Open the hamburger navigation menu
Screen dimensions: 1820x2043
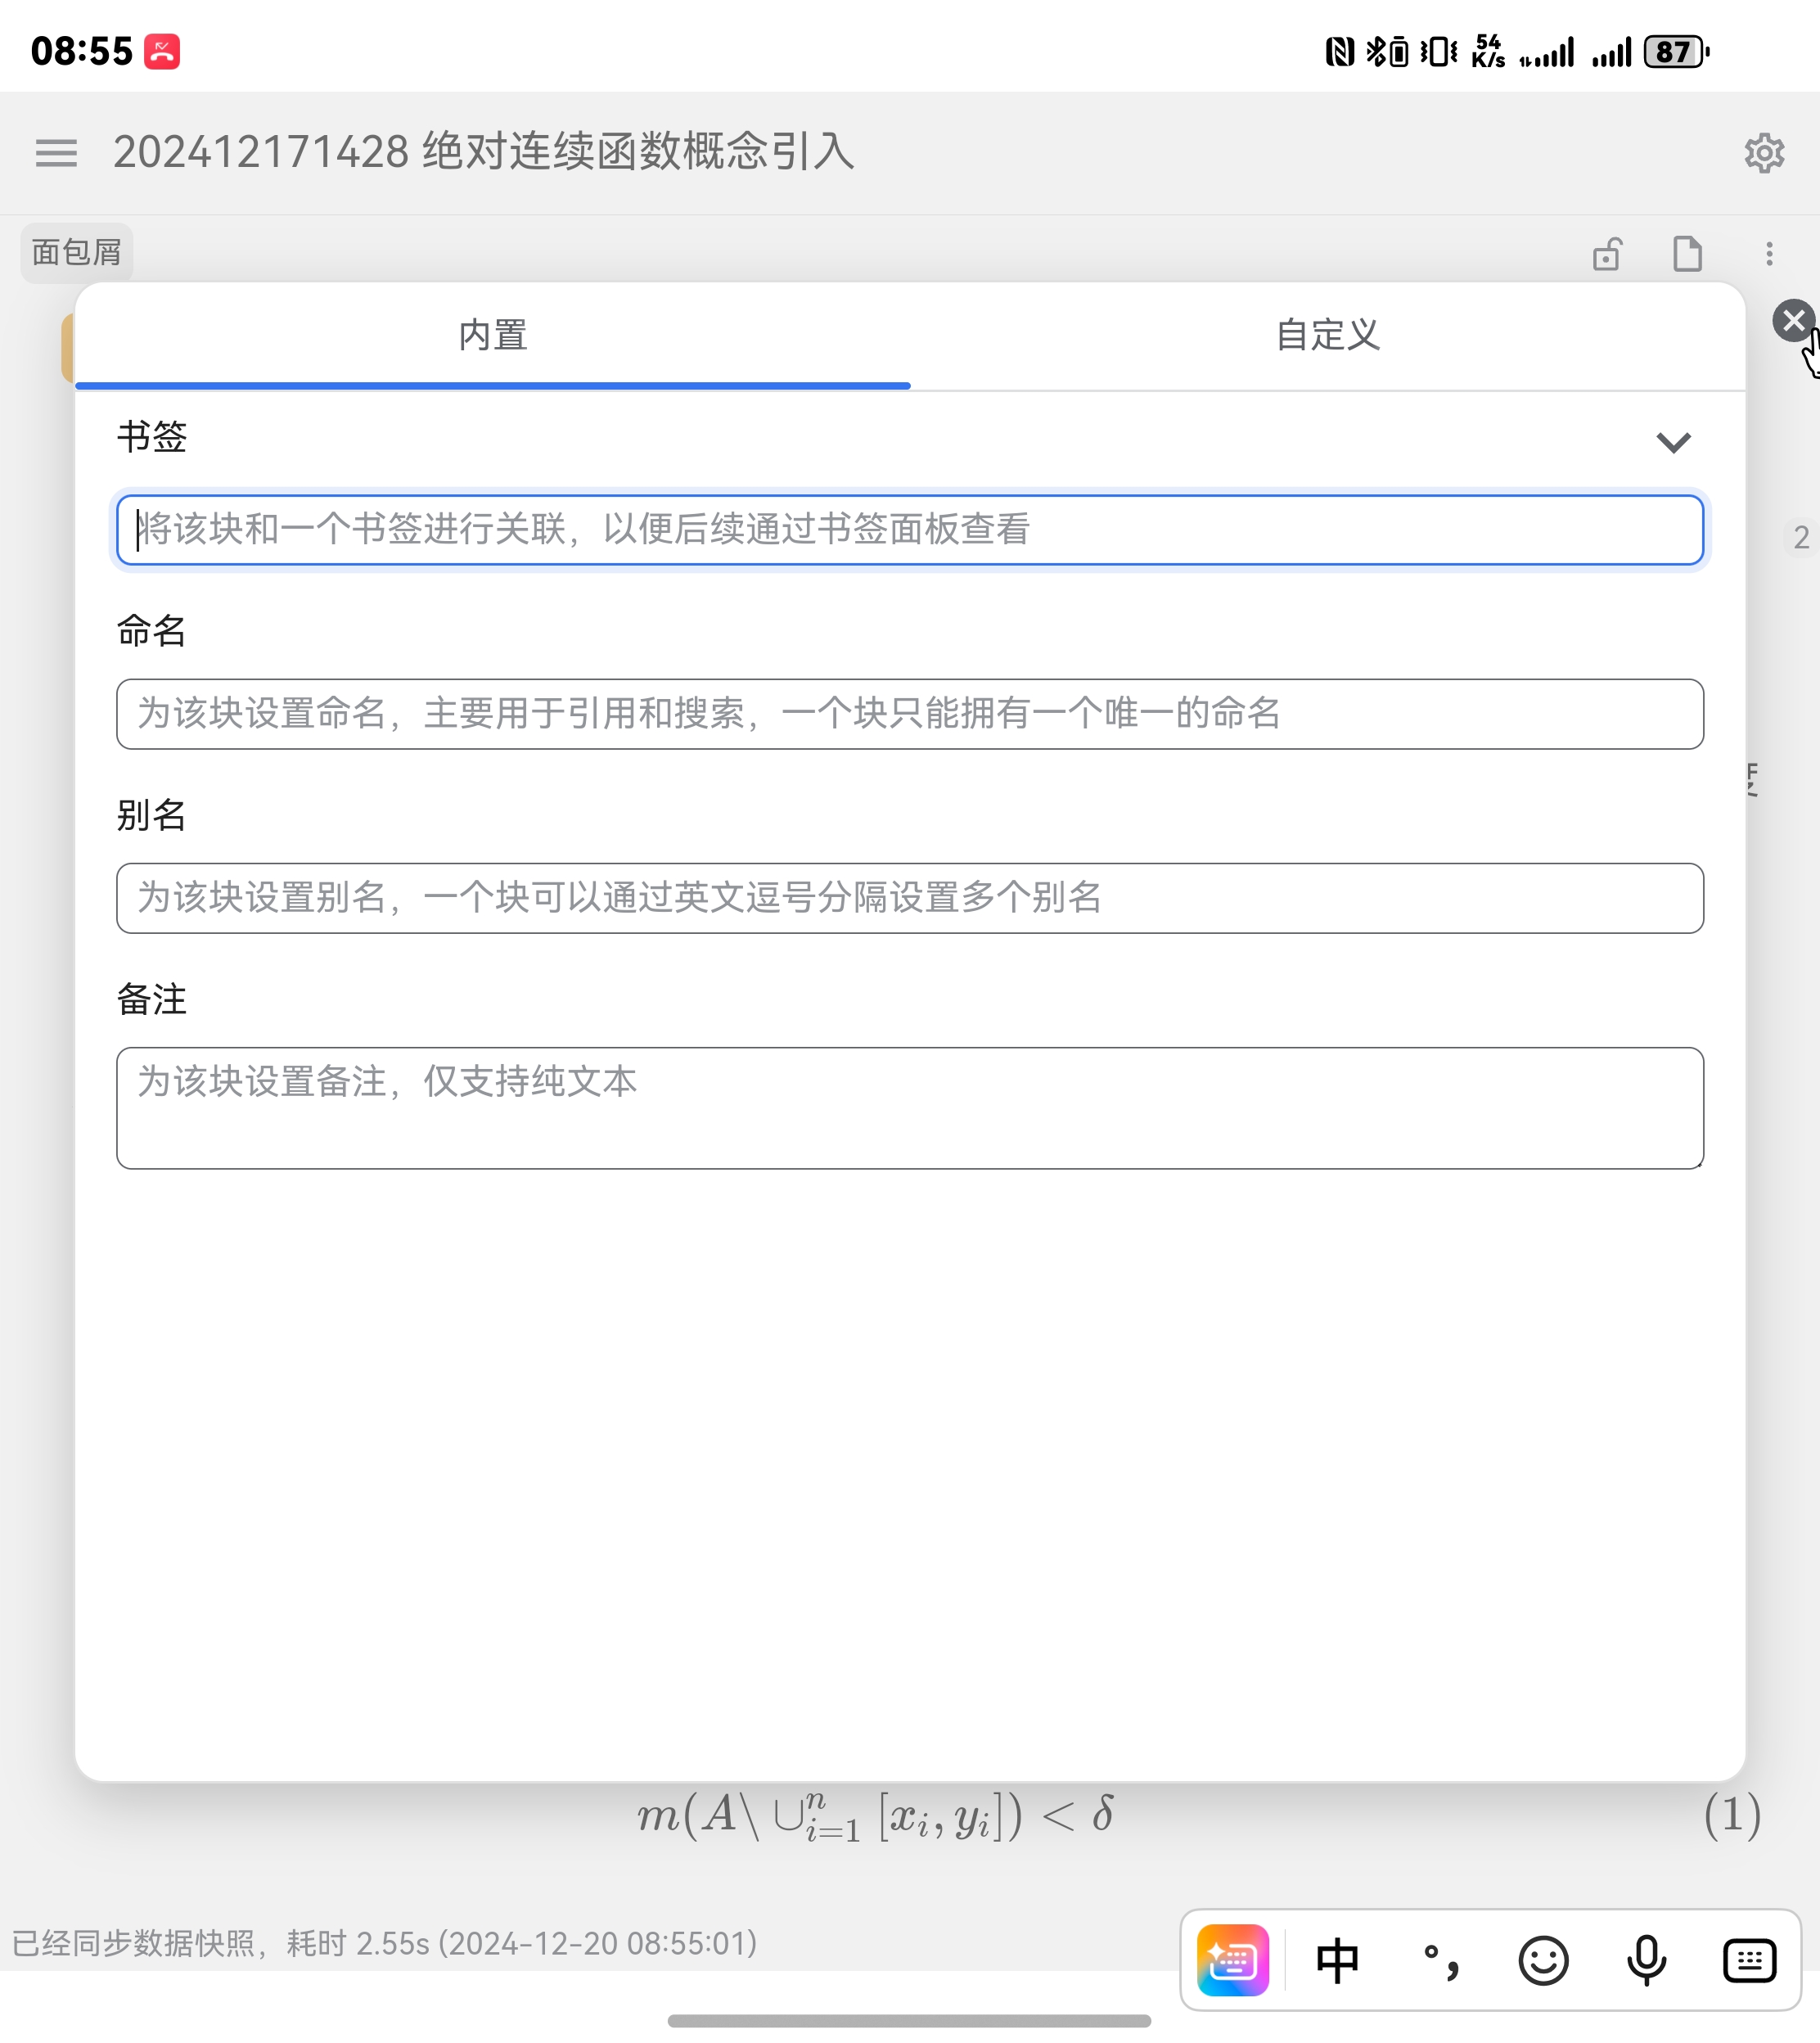pos(57,153)
